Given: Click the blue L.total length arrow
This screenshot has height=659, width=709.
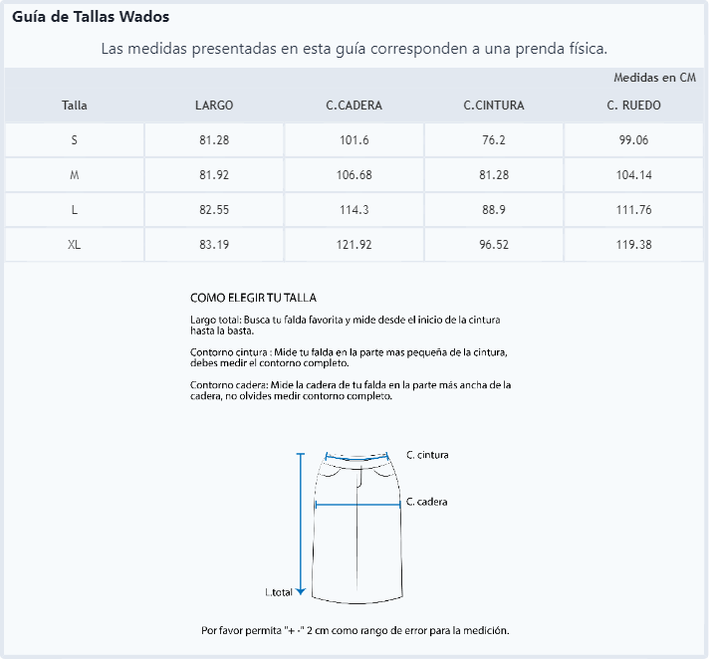Looking at the screenshot, I should [x=301, y=525].
